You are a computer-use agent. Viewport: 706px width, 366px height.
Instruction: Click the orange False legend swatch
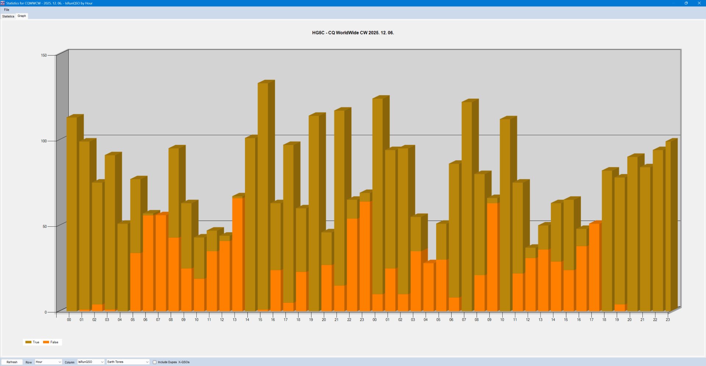pyautogui.click(x=46, y=342)
